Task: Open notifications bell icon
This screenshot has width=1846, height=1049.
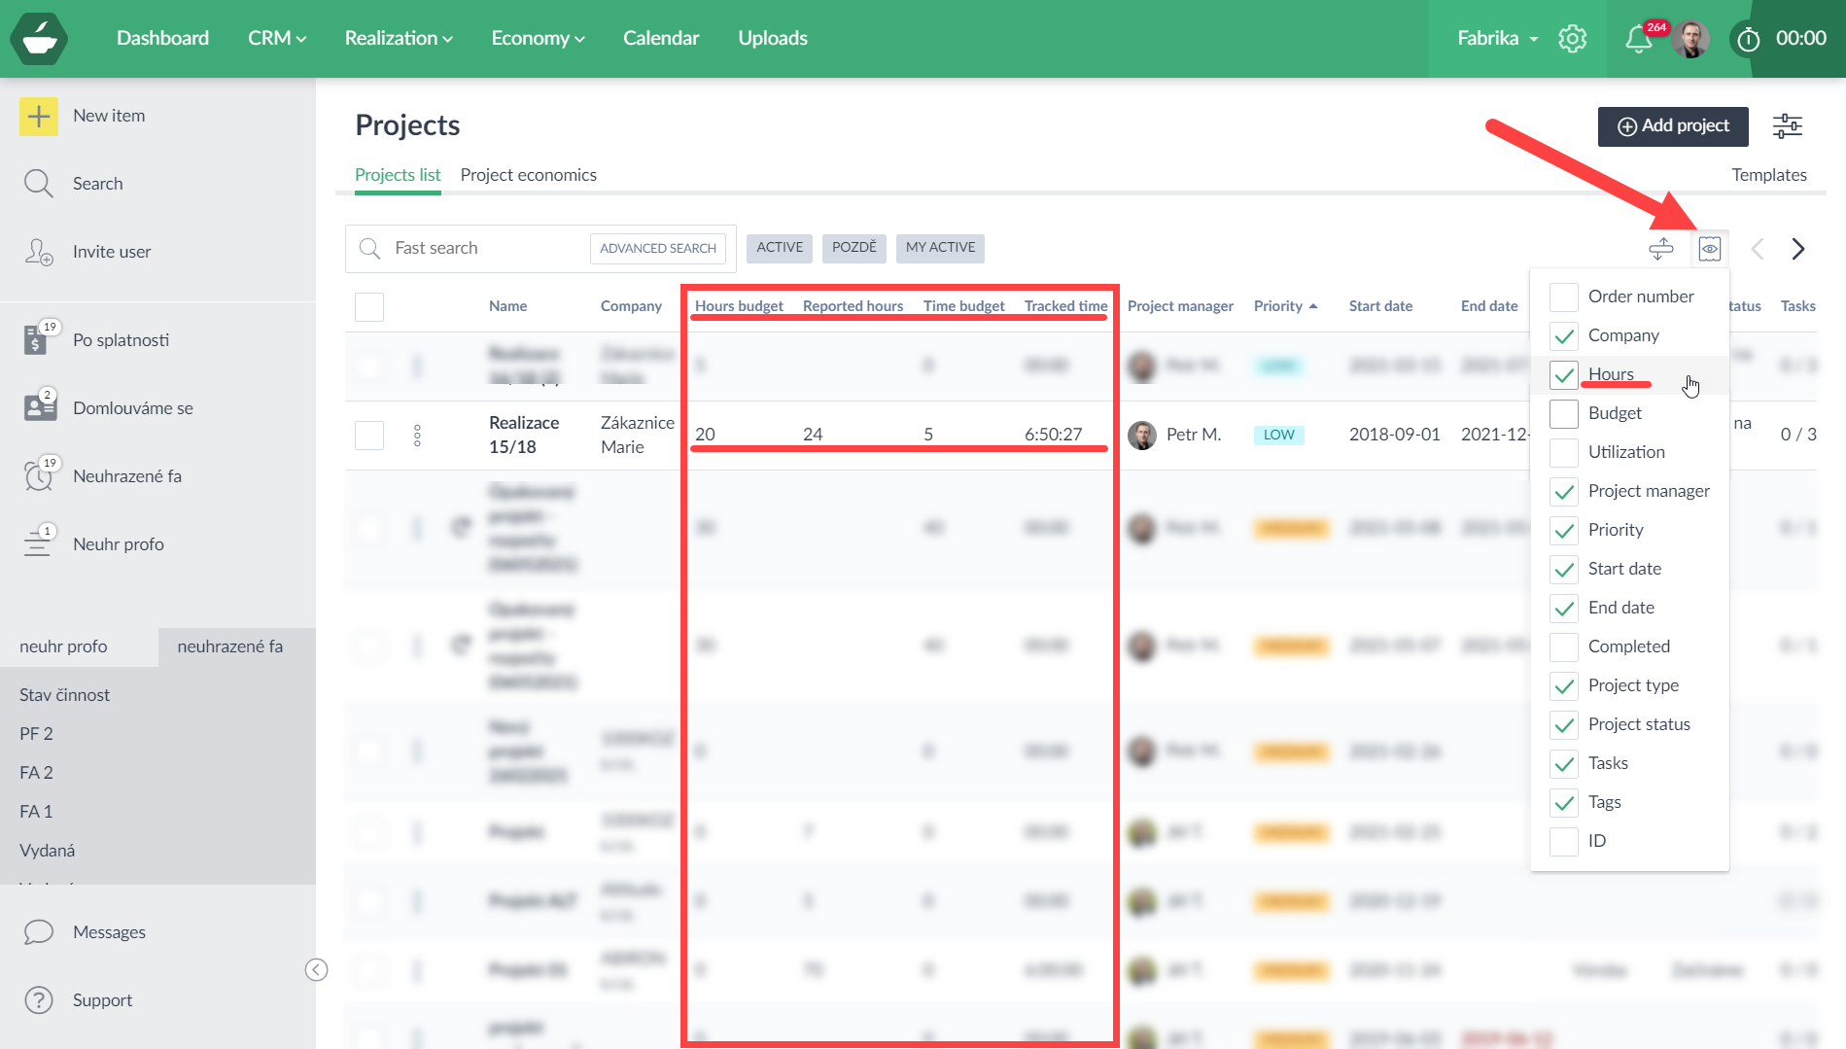Action: point(1638,39)
